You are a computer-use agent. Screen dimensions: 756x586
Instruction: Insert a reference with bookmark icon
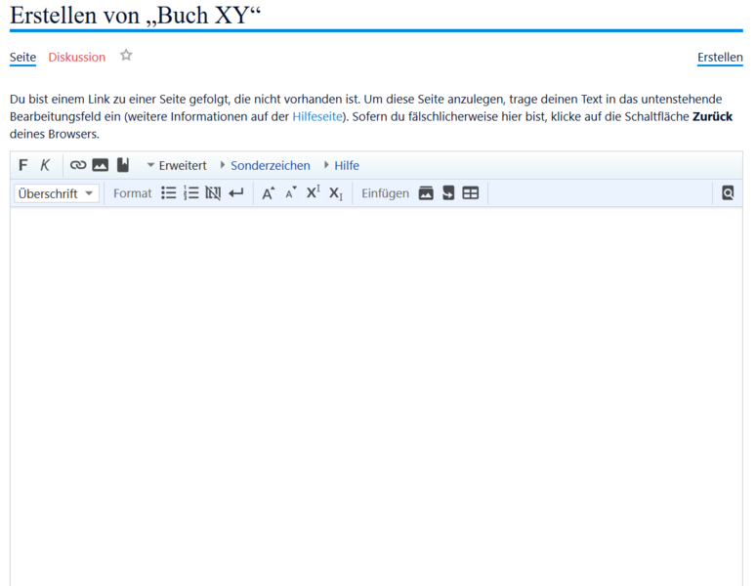point(123,165)
